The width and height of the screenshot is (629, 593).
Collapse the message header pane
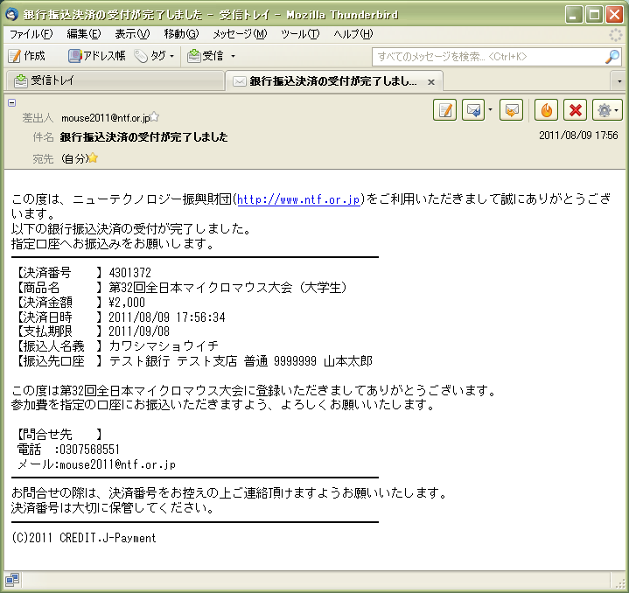[12, 102]
